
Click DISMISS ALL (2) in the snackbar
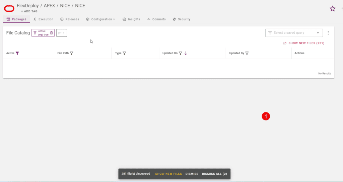pos(214,174)
